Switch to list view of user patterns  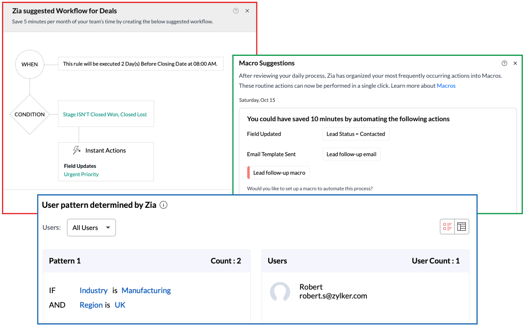[x=448, y=227]
